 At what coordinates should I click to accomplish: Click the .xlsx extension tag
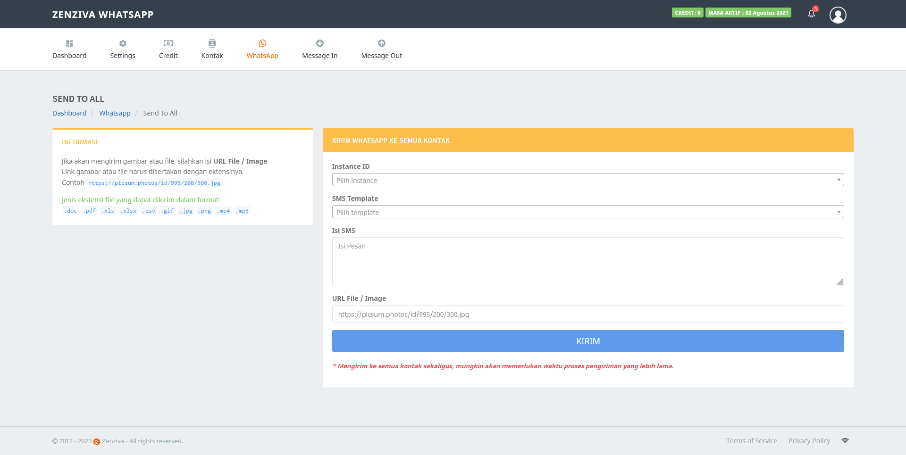click(128, 211)
